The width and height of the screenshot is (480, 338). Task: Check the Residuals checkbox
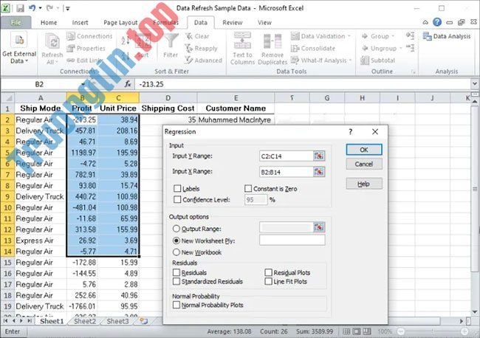(x=176, y=272)
